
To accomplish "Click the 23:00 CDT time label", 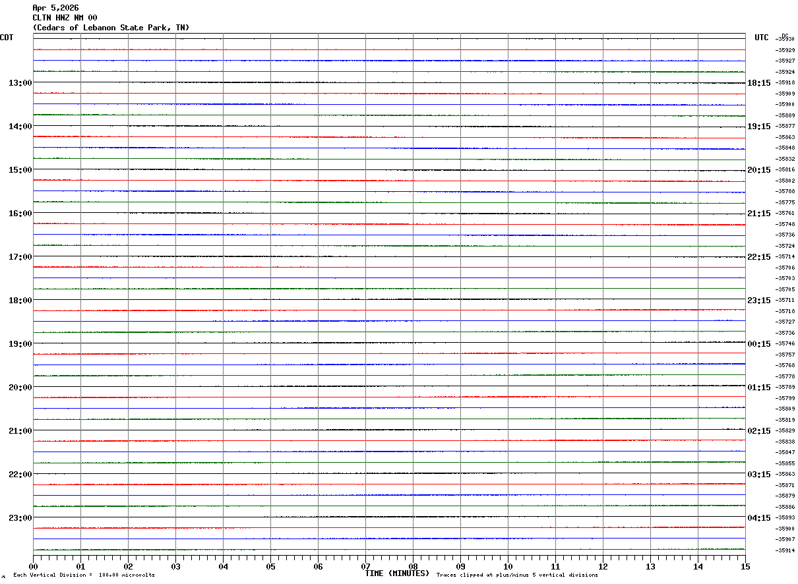I will (20, 518).
